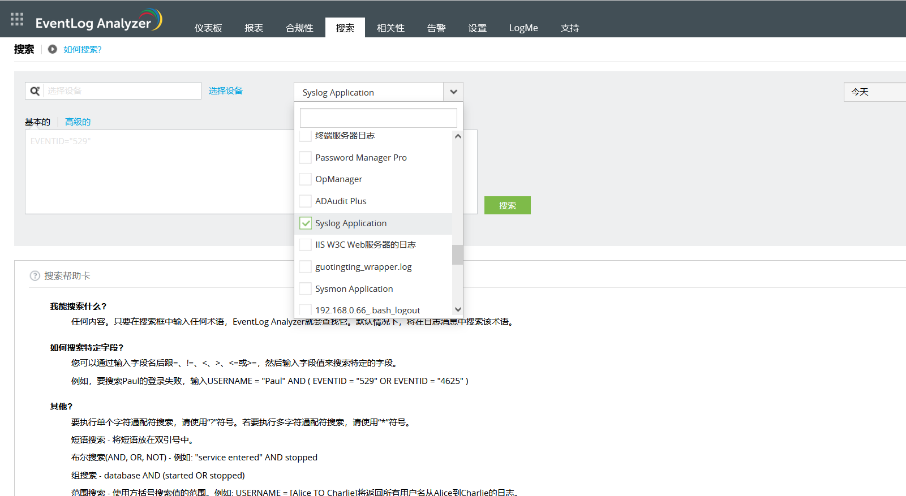
Task: Click the green 搜索 button
Action: [x=508, y=205]
